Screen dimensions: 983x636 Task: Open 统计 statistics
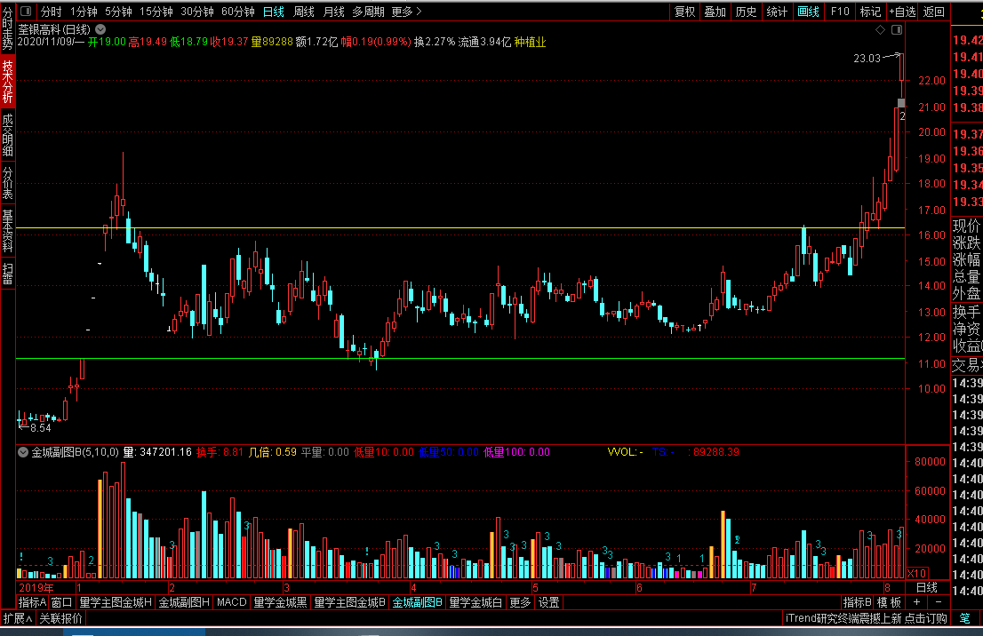click(777, 12)
